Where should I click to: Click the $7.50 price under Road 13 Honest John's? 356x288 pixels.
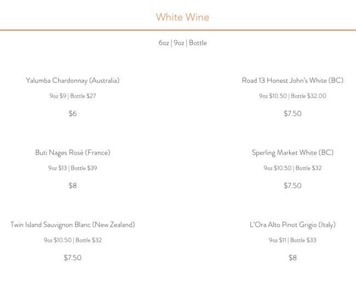tap(292, 114)
